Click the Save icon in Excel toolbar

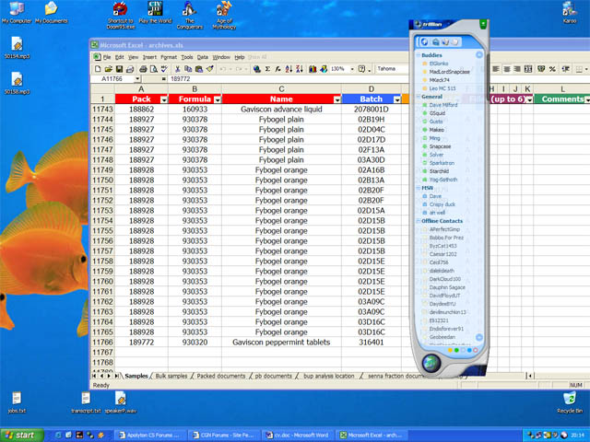(120, 68)
